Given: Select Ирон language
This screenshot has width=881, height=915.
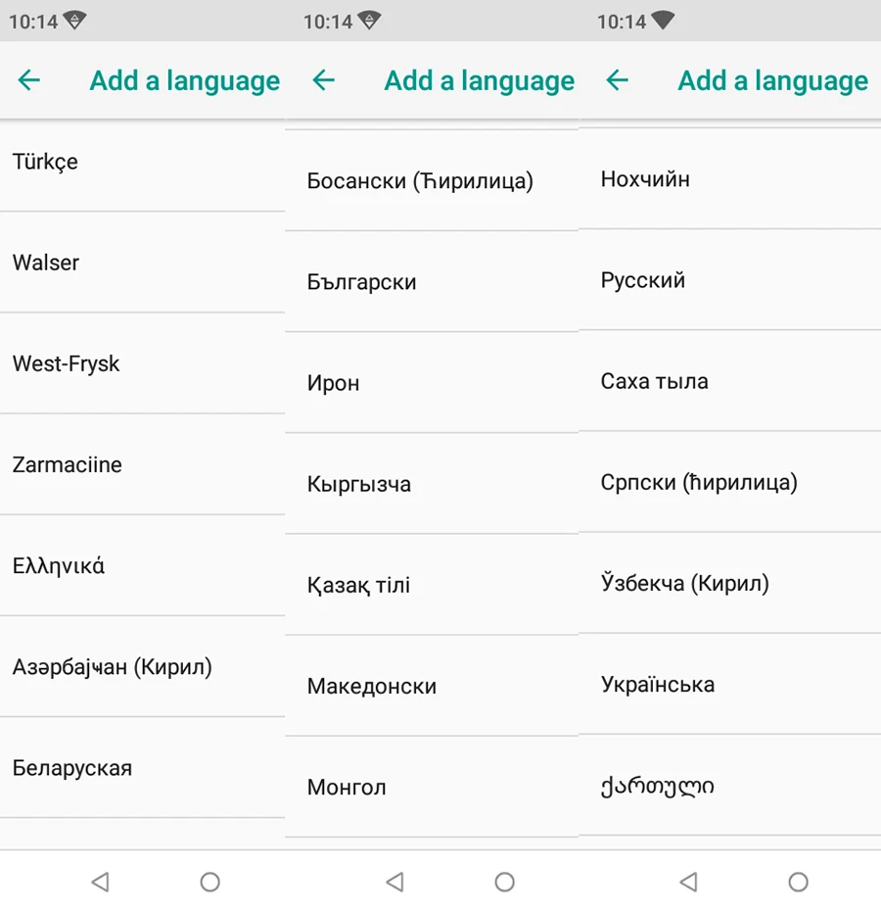Looking at the screenshot, I should tap(432, 382).
